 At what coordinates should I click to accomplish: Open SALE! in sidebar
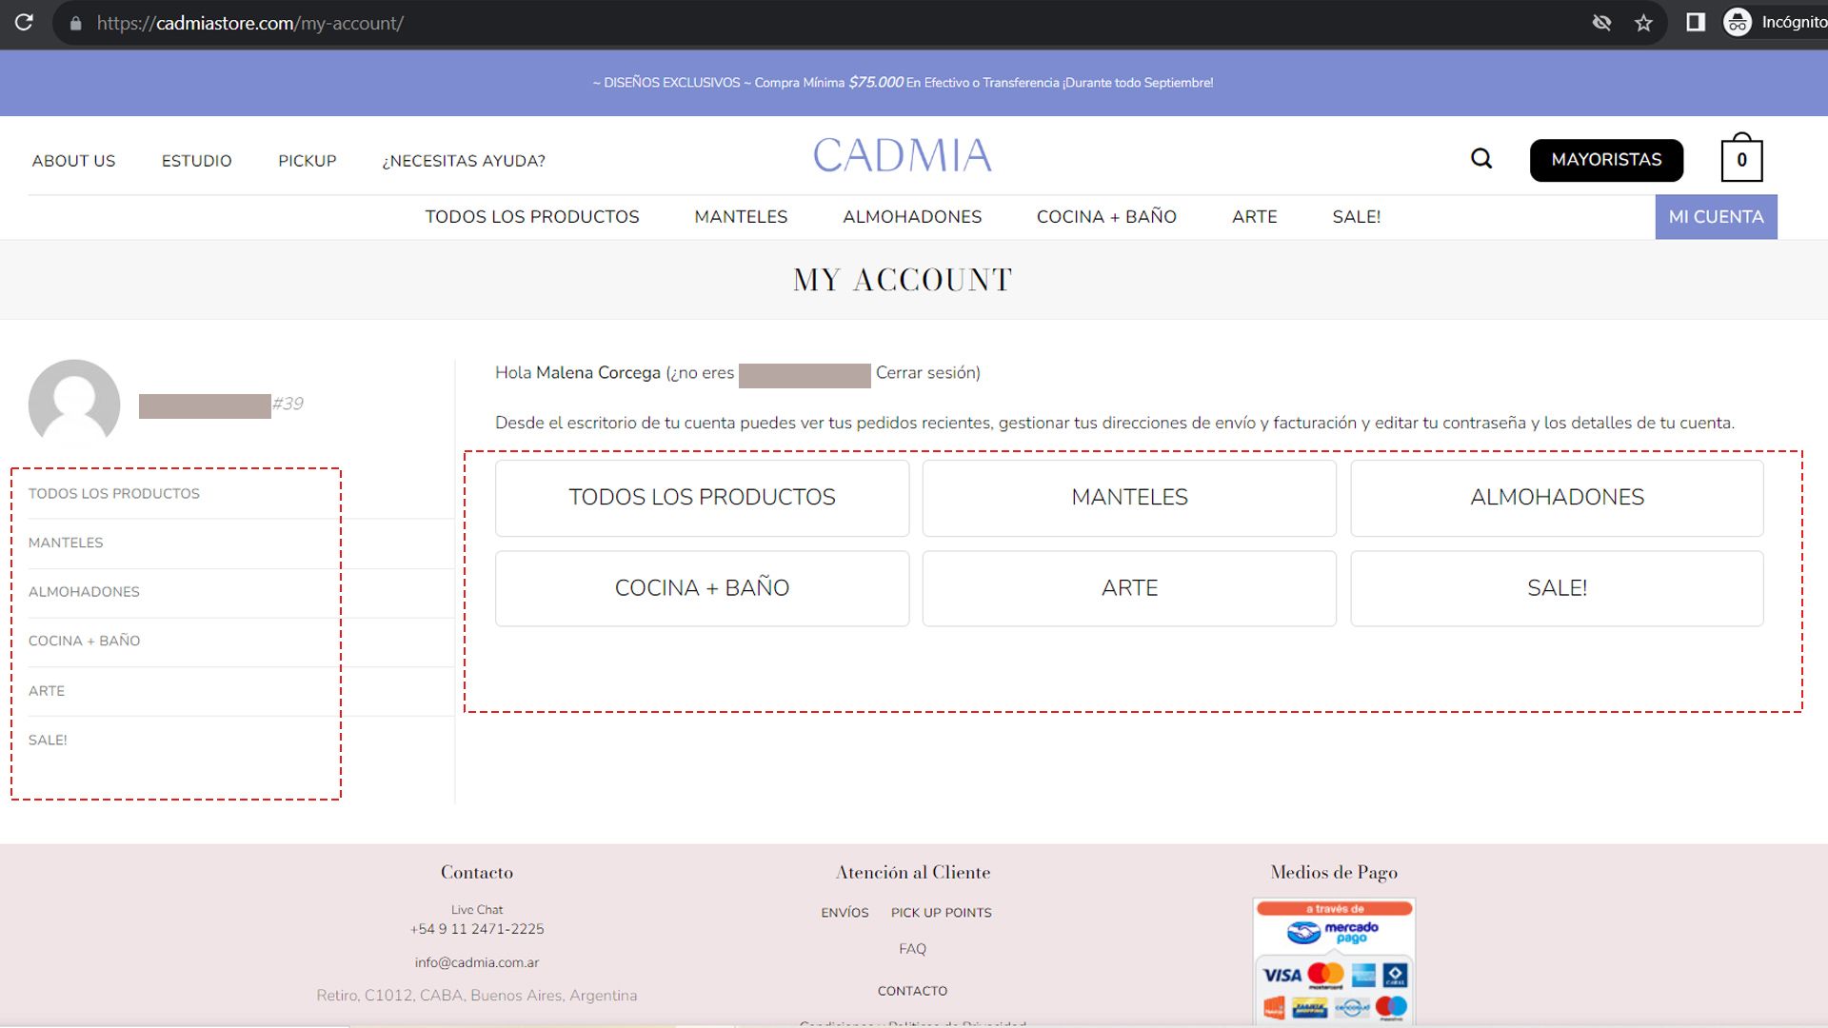(x=48, y=740)
